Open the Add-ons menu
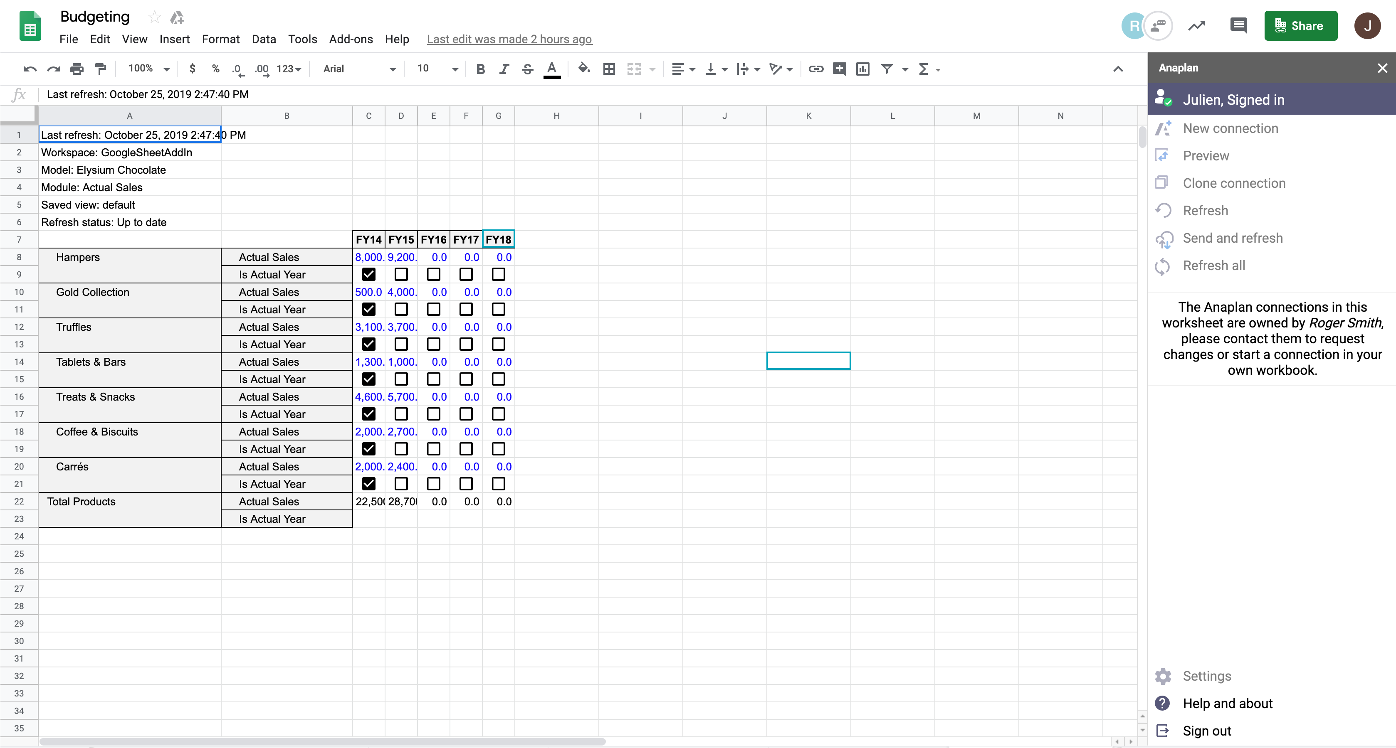The image size is (1396, 748). (x=351, y=39)
